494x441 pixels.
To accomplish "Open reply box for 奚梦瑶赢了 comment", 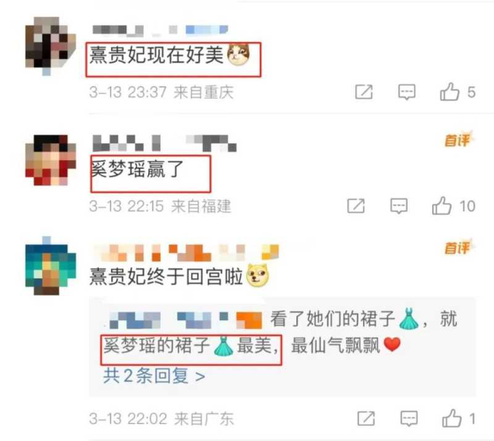I will (x=399, y=206).
